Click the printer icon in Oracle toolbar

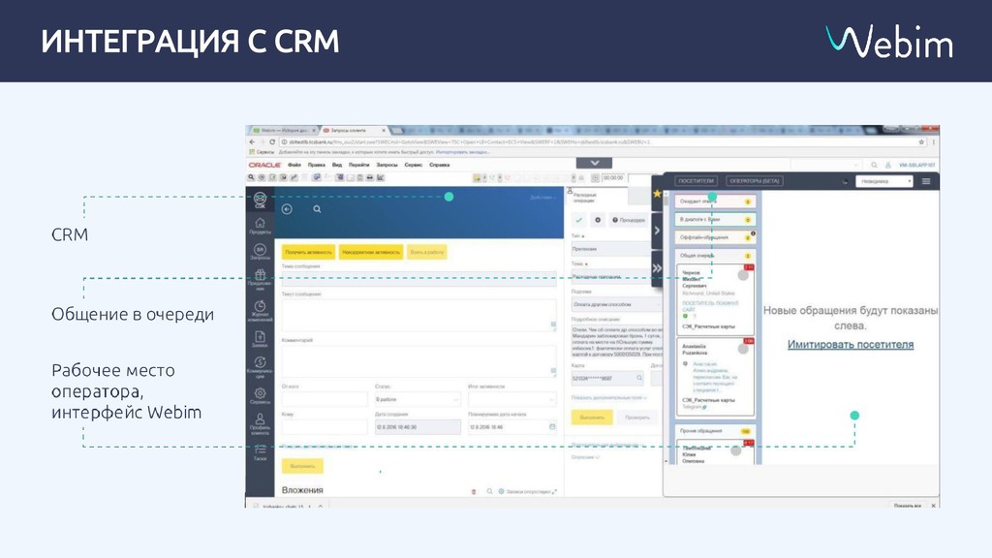click(370, 178)
